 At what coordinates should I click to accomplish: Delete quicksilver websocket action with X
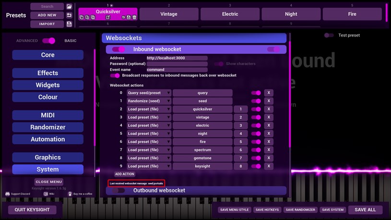coord(269,109)
